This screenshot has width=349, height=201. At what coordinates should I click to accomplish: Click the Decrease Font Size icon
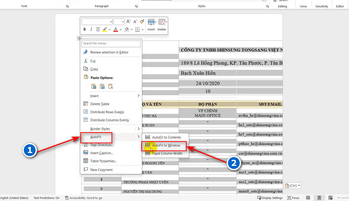coord(135,21)
